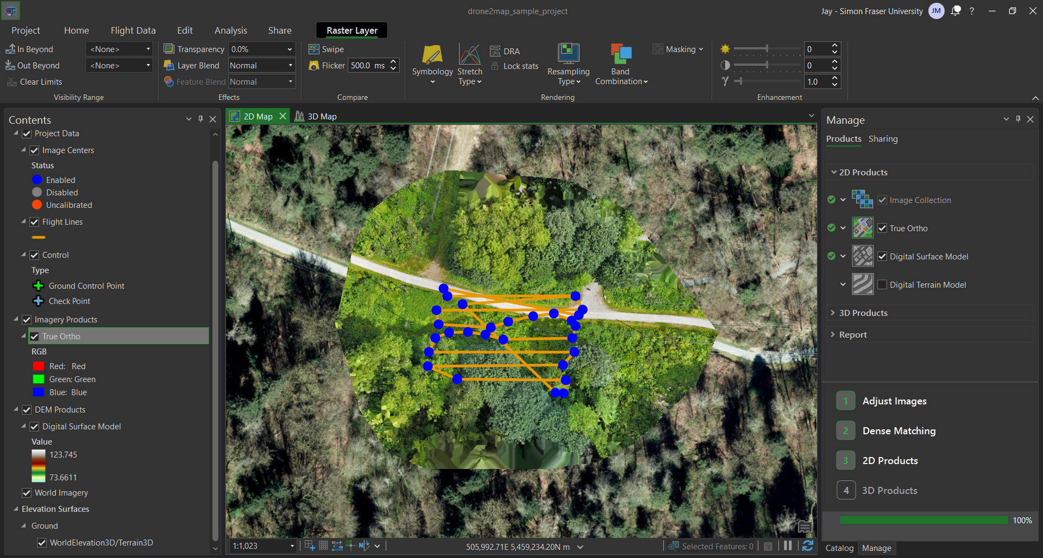Enable the Digital Terrain Model checkbox
The width and height of the screenshot is (1043, 558).
coord(882,285)
